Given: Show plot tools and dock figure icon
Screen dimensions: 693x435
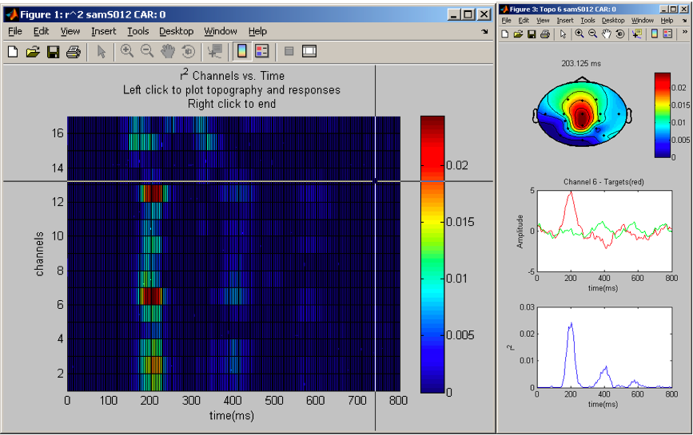Looking at the screenshot, I should pos(309,52).
